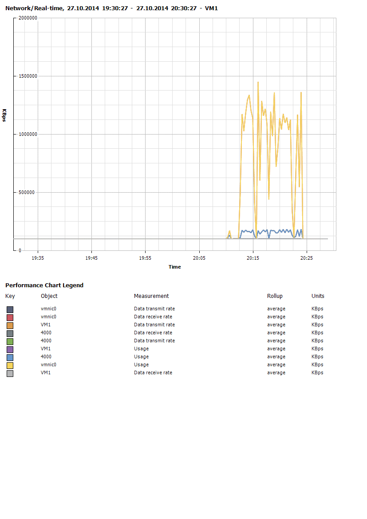
Task: Click the blue swatch for 4000 Usage
Action: click(10, 357)
